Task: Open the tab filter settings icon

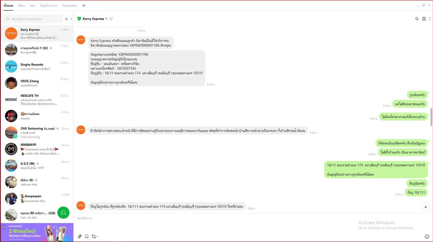Action: (84, 6)
